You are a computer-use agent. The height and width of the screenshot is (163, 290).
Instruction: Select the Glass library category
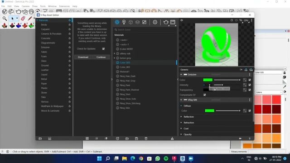tap(44, 61)
